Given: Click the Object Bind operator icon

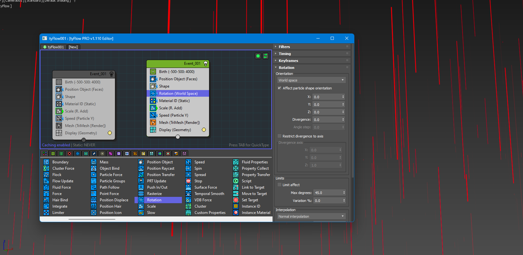Looking at the screenshot, I should click(94, 168).
